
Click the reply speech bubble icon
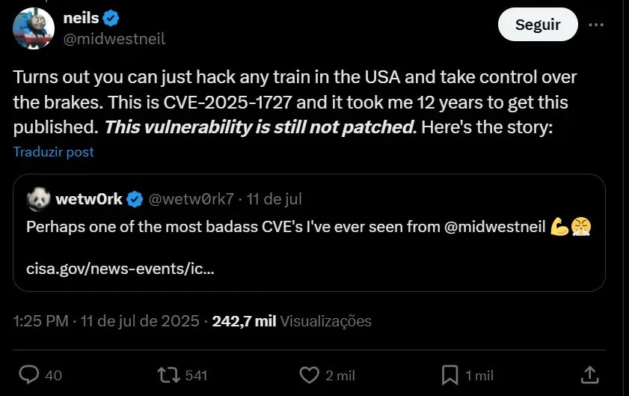tap(29, 374)
